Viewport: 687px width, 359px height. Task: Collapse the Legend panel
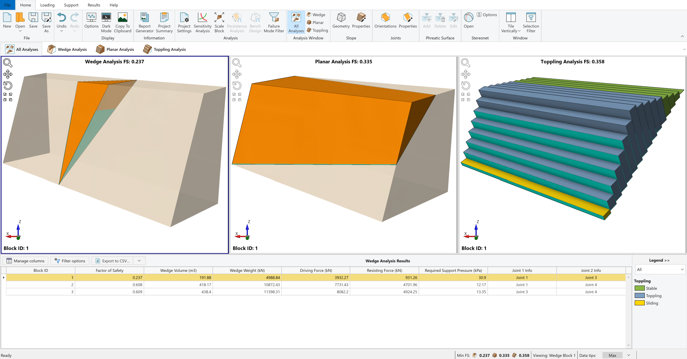tap(659, 260)
